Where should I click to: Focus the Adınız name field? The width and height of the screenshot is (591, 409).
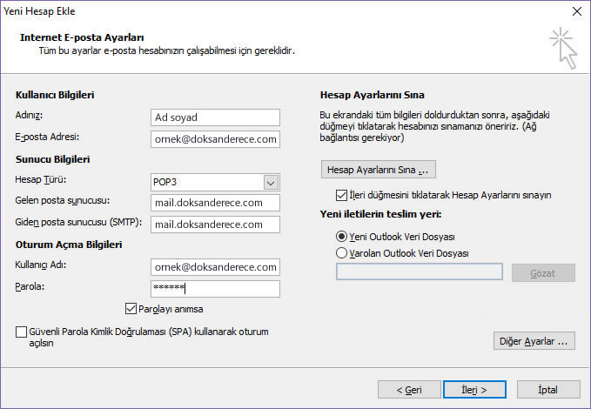pyautogui.click(x=215, y=117)
